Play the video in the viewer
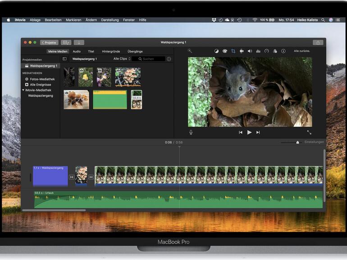The height and width of the screenshot is (260, 347). [x=249, y=132]
